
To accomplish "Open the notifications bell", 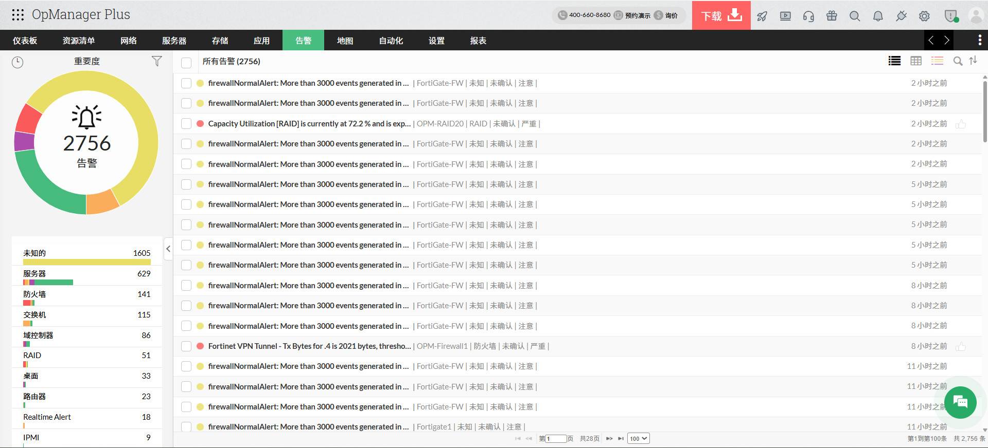I will click(x=878, y=16).
